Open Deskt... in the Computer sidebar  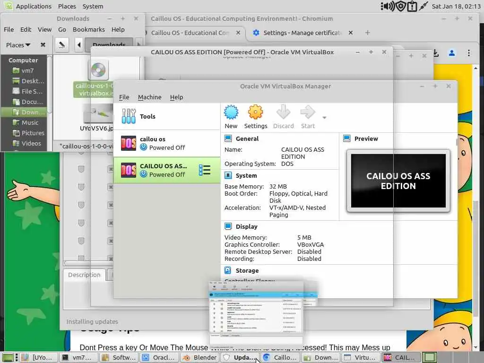coord(28,81)
